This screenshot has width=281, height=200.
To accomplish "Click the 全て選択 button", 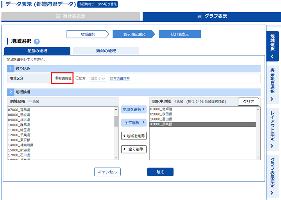I will coord(134,123).
